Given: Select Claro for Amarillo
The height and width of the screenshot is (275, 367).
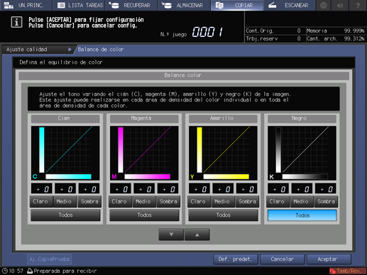Looking at the screenshot, I should click(199, 201).
